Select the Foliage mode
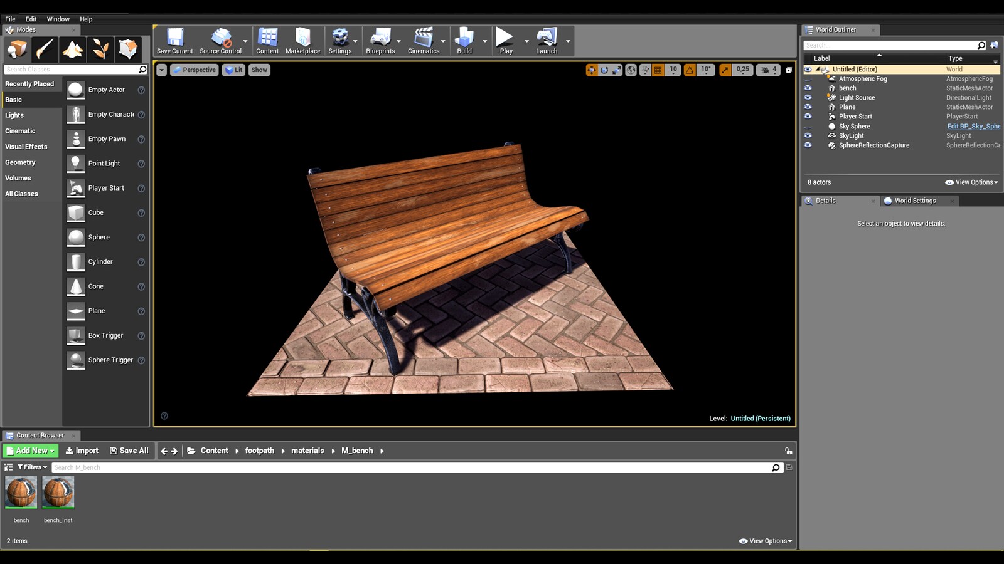 coord(101,49)
